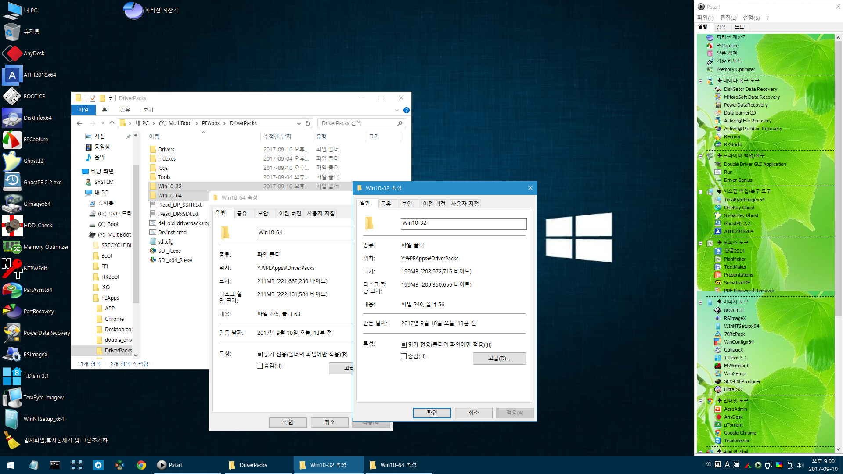Open Google Chrome in Pstart list

pos(740,433)
